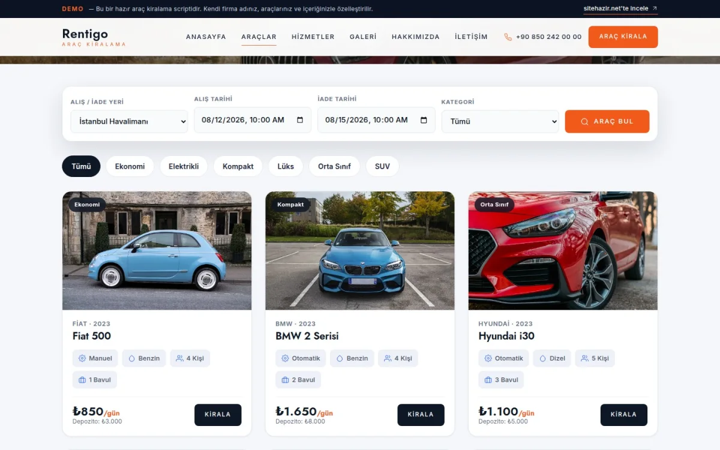Click the DEMO label in top bar
Screen dimensions: 720x450
tap(73, 9)
